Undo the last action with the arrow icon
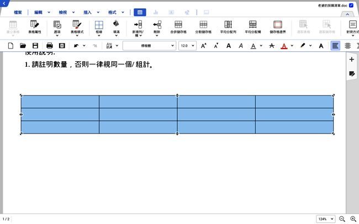Image resolution: width=359 pixels, height=224 pixels. pos(76,46)
